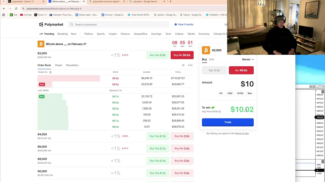Select the Yes 0.3¢ outcome
This screenshot has width=325, height=182.
pos(214,70)
